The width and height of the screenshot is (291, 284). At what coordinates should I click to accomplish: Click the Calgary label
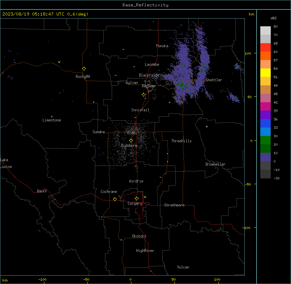(135, 203)
